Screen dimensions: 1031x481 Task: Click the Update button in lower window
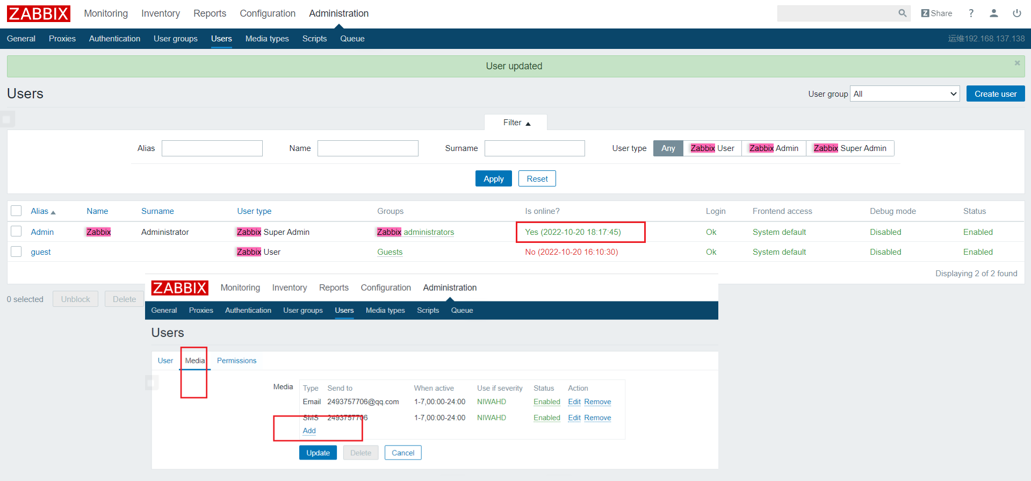318,453
